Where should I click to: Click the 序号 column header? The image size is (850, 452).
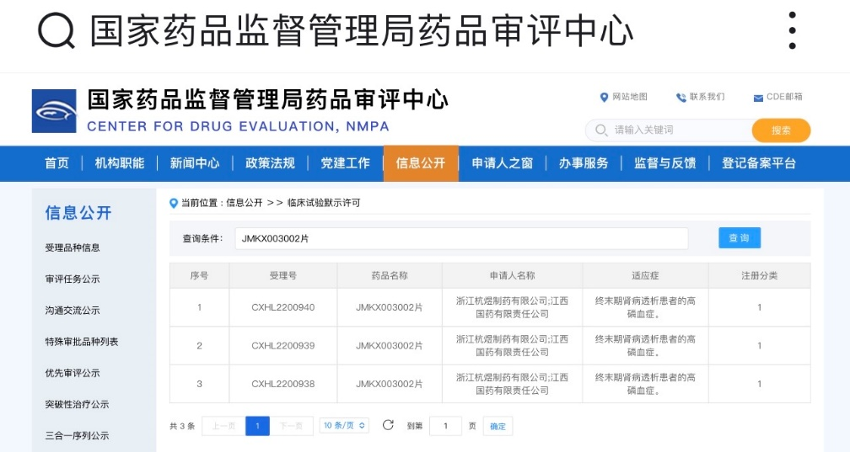pos(199,275)
